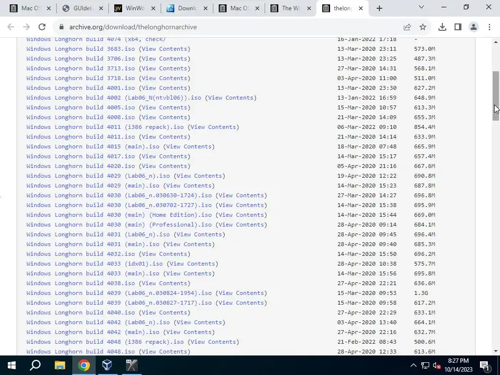Close the WinWorld tab
The width and height of the screenshot is (500, 375).
(153, 8)
